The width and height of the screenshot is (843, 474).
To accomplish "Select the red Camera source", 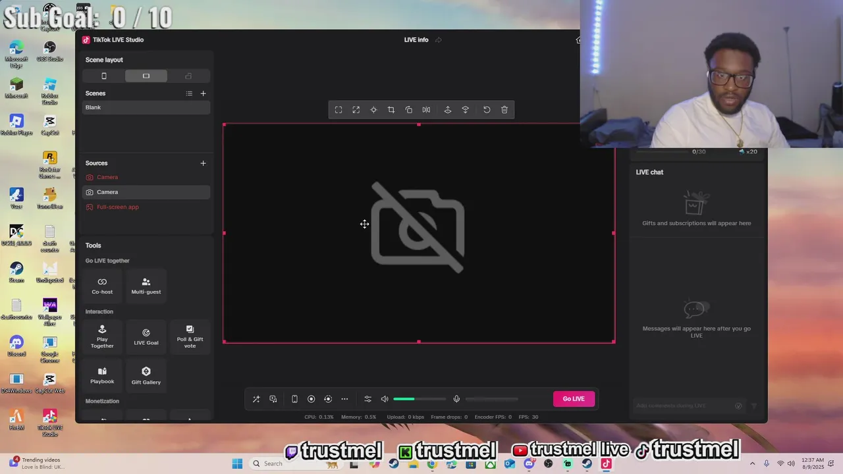I will pos(146,177).
